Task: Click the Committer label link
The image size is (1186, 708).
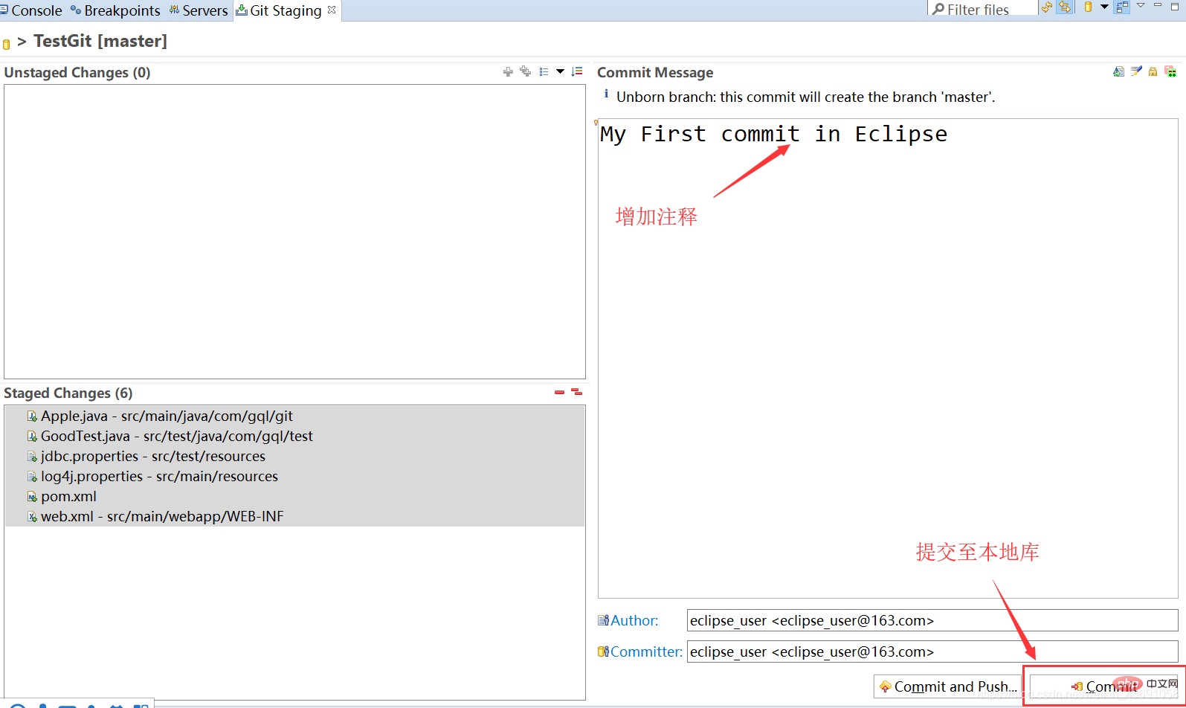Action: coord(646,651)
